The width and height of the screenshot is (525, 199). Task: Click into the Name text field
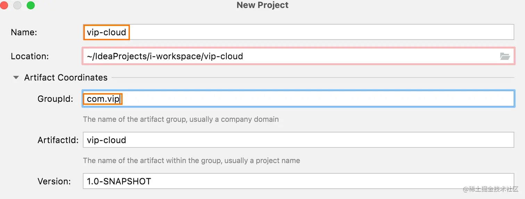(x=312, y=32)
